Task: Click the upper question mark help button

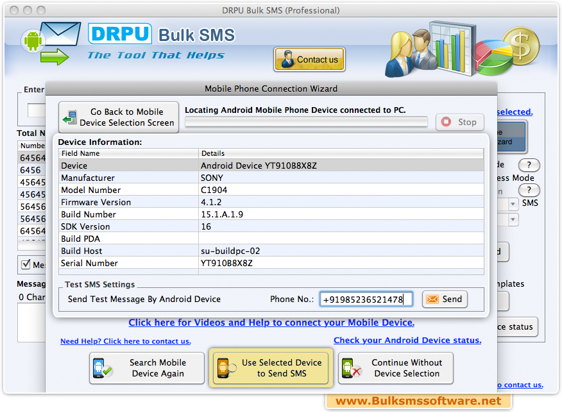Action: (529, 165)
